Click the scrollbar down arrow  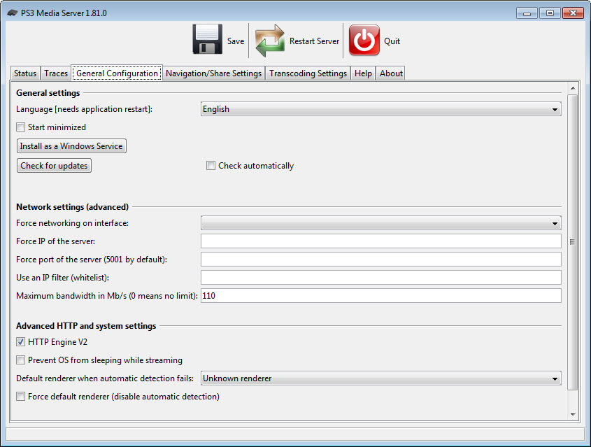pos(573,414)
